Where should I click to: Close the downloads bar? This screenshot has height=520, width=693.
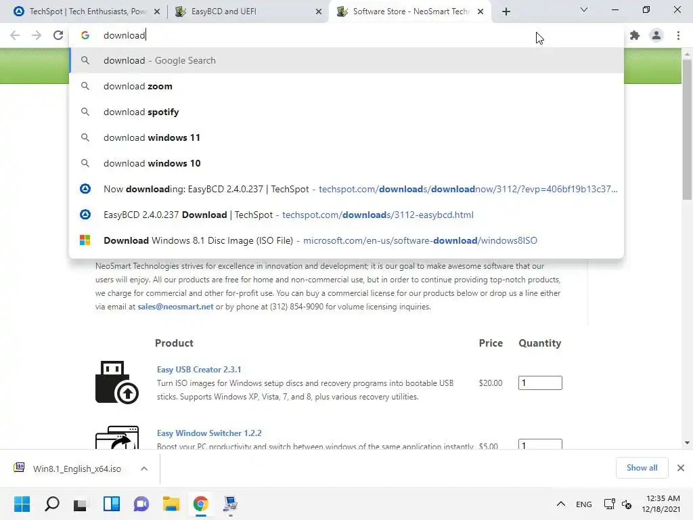click(x=681, y=468)
